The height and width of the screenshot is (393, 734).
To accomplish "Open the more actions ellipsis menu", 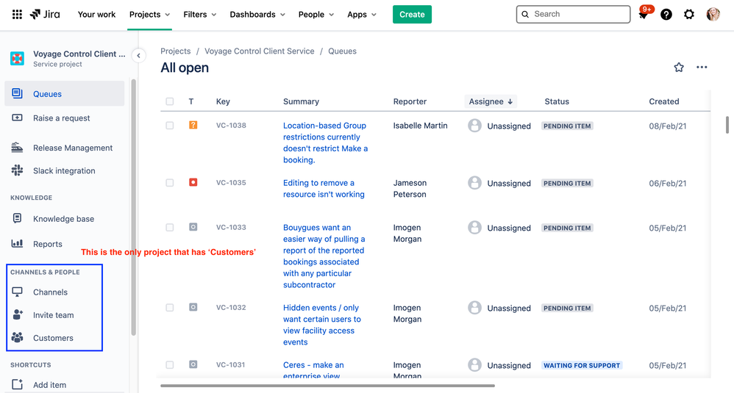I will [702, 68].
